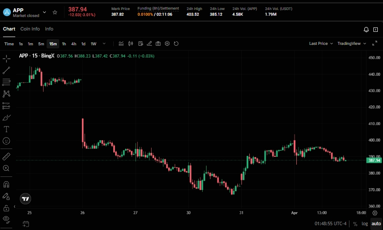Expand more timeframe intervals chevron
Image resolution: width=383 pixels, height=230 pixels.
pyautogui.click(x=104, y=44)
